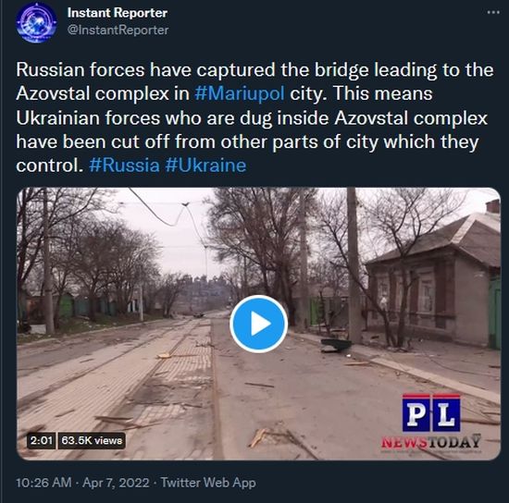
Task: Click the PL News Today logo watermark
Action: tap(430, 421)
